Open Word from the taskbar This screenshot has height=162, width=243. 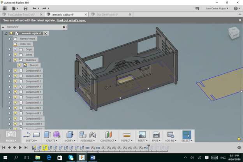click(93, 158)
